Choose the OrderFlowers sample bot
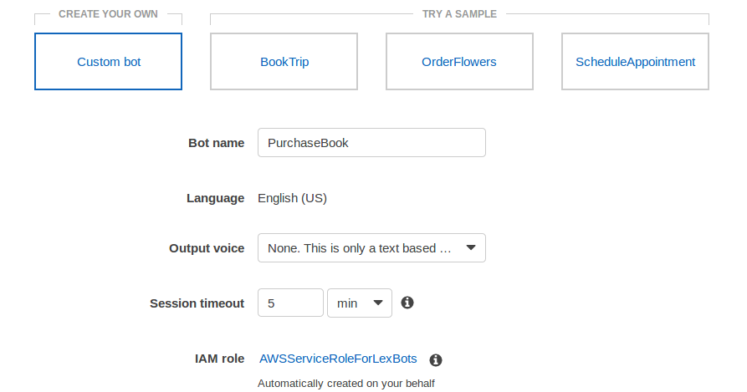Viewport: 747px width, 392px height. 459,61
